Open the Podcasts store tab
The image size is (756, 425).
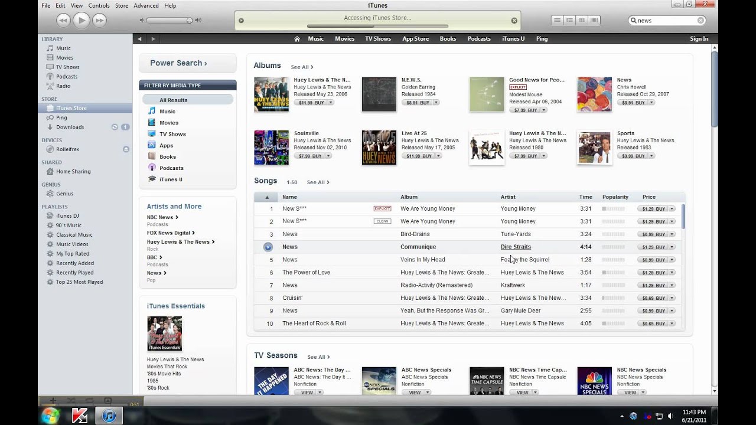(x=479, y=39)
